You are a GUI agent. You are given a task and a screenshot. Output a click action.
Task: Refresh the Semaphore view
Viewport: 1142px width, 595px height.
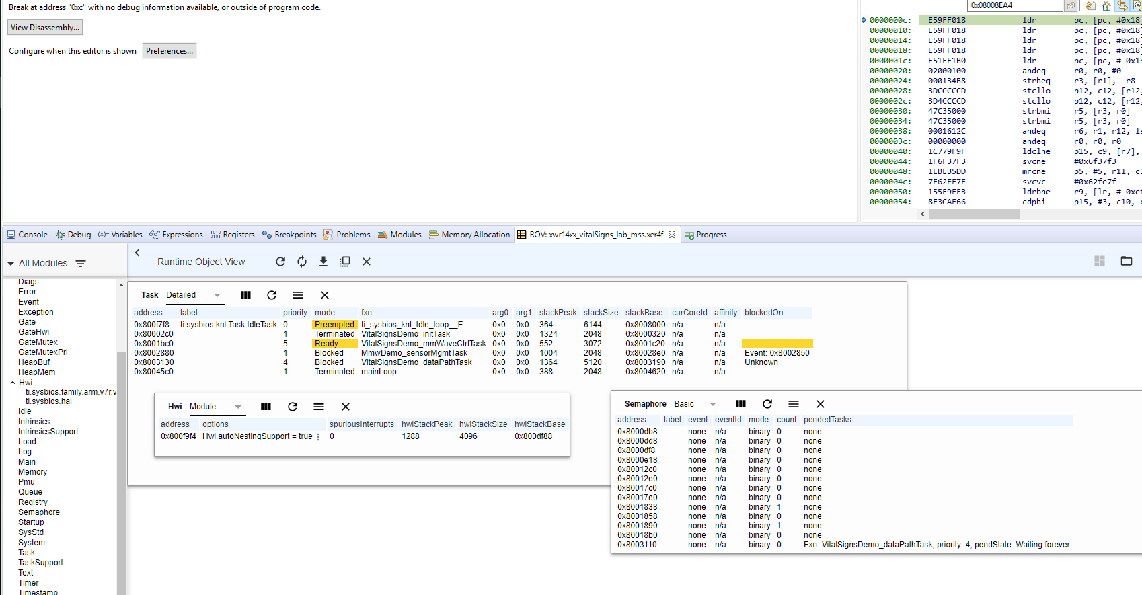point(767,404)
